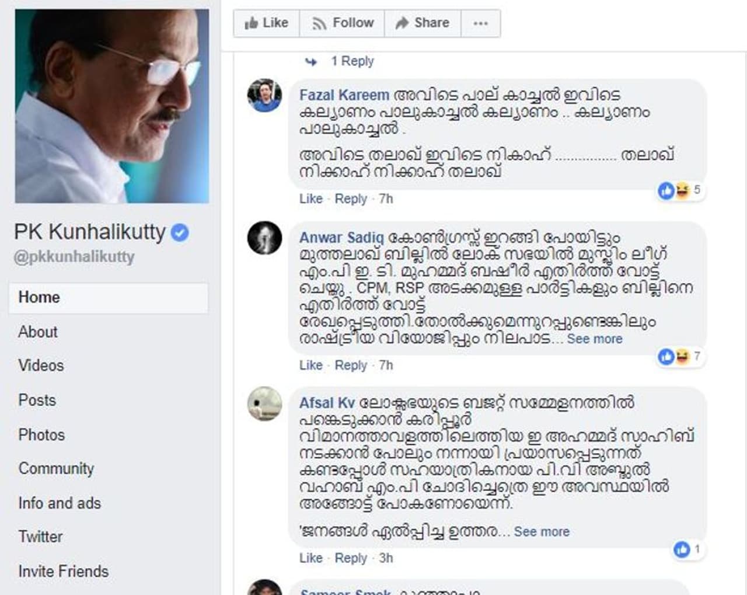Click the verified badge beside PK Kunhalikutty

(180, 232)
